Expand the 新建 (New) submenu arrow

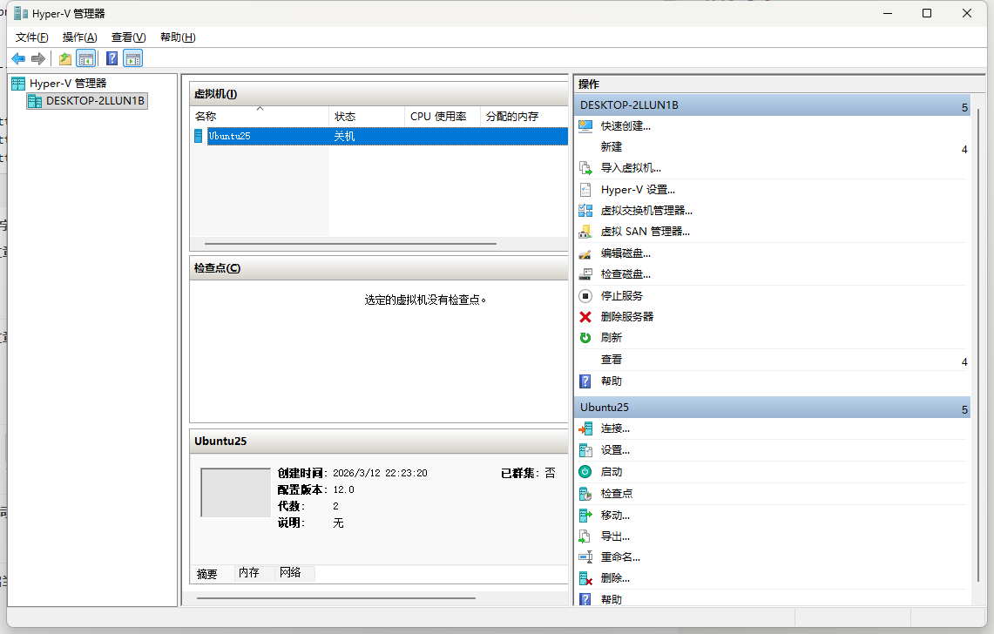pyautogui.click(x=964, y=149)
